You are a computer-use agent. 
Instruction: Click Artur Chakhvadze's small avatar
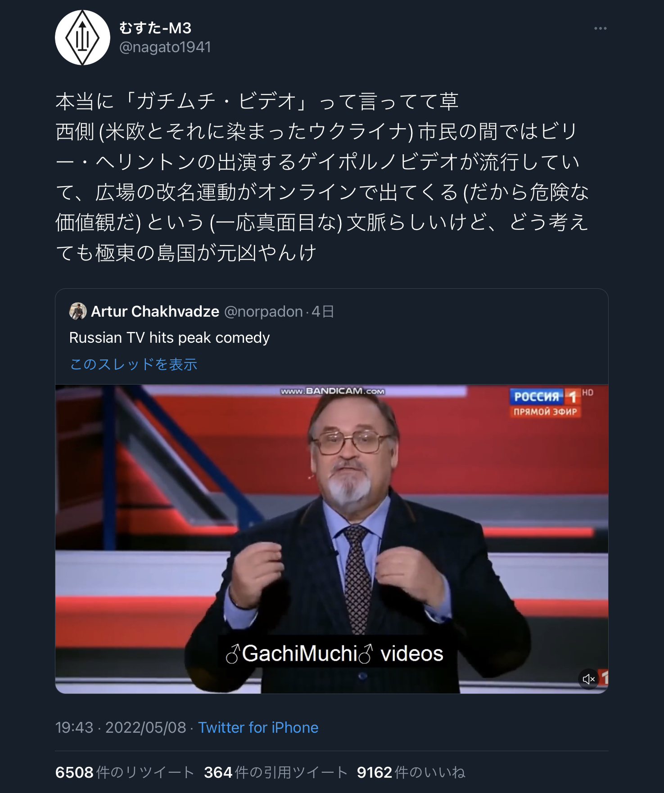pyautogui.click(x=78, y=311)
